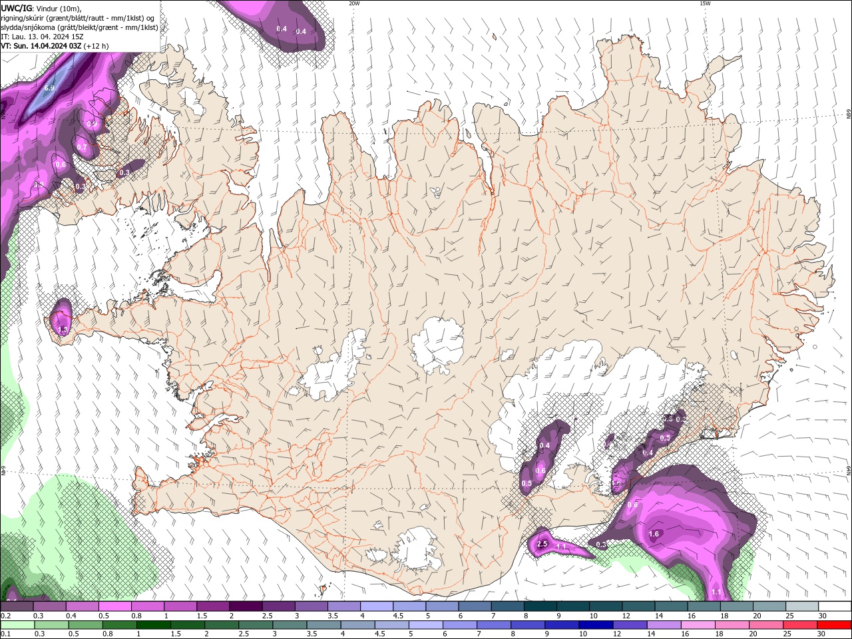The width and height of the screenshot is (852, 639).
Task: Click the '15W' longitude label
Action: (705, 3)
